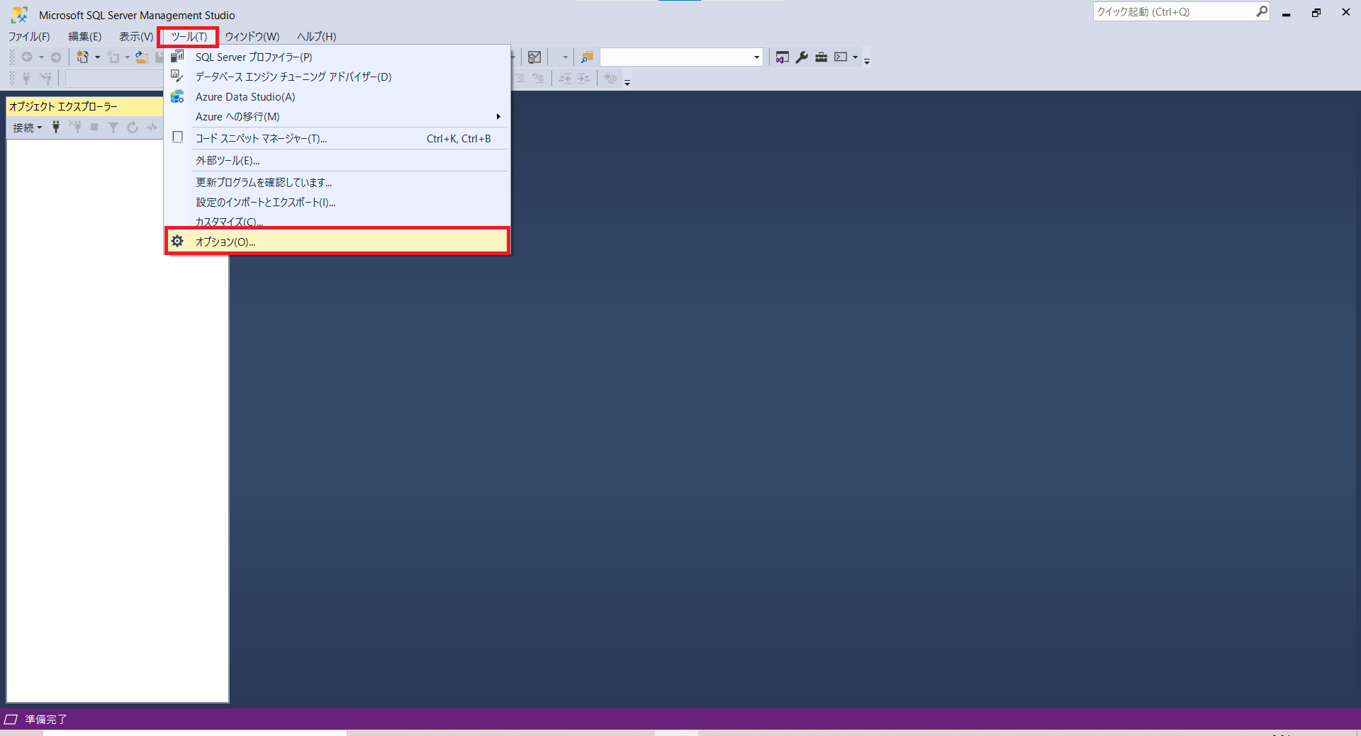Click the activity pulse icon in Object Explorer

pos(152,128)
